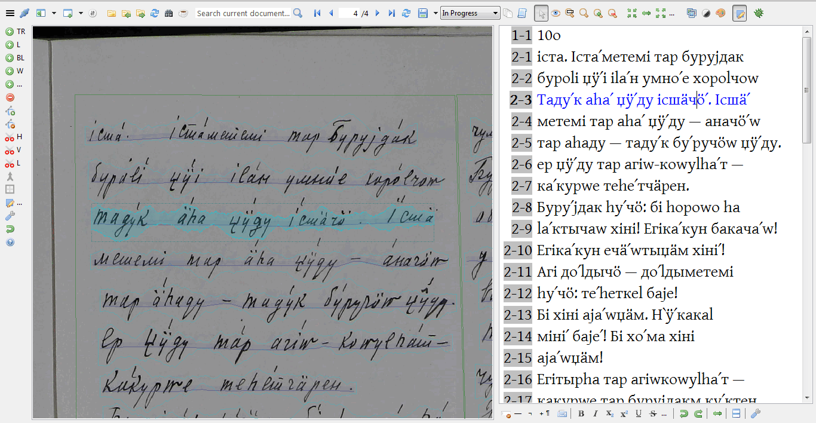Toggle the eye visibility options

[x=556, y=13]
